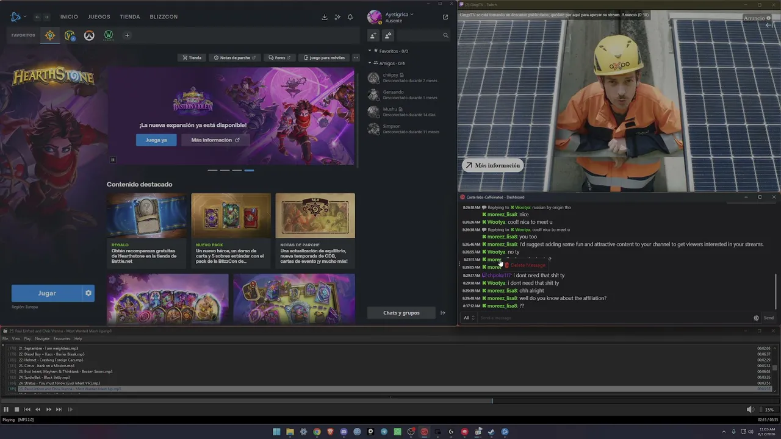Click the friends search field
Image resolution: width=781 pixels, height=439 pixels.
422,35
